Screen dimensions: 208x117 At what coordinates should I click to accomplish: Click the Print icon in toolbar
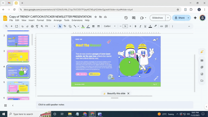coord(32,26)
